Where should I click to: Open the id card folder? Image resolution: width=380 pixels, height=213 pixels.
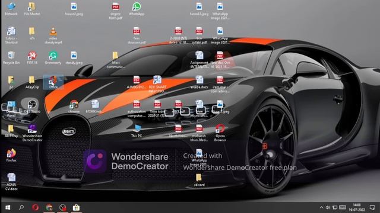199,180
